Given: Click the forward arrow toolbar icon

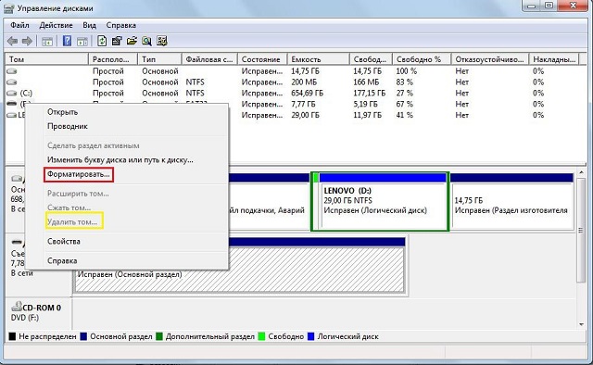Looking at the screenshot, I should pyautogui.click(x=27, y=41).
